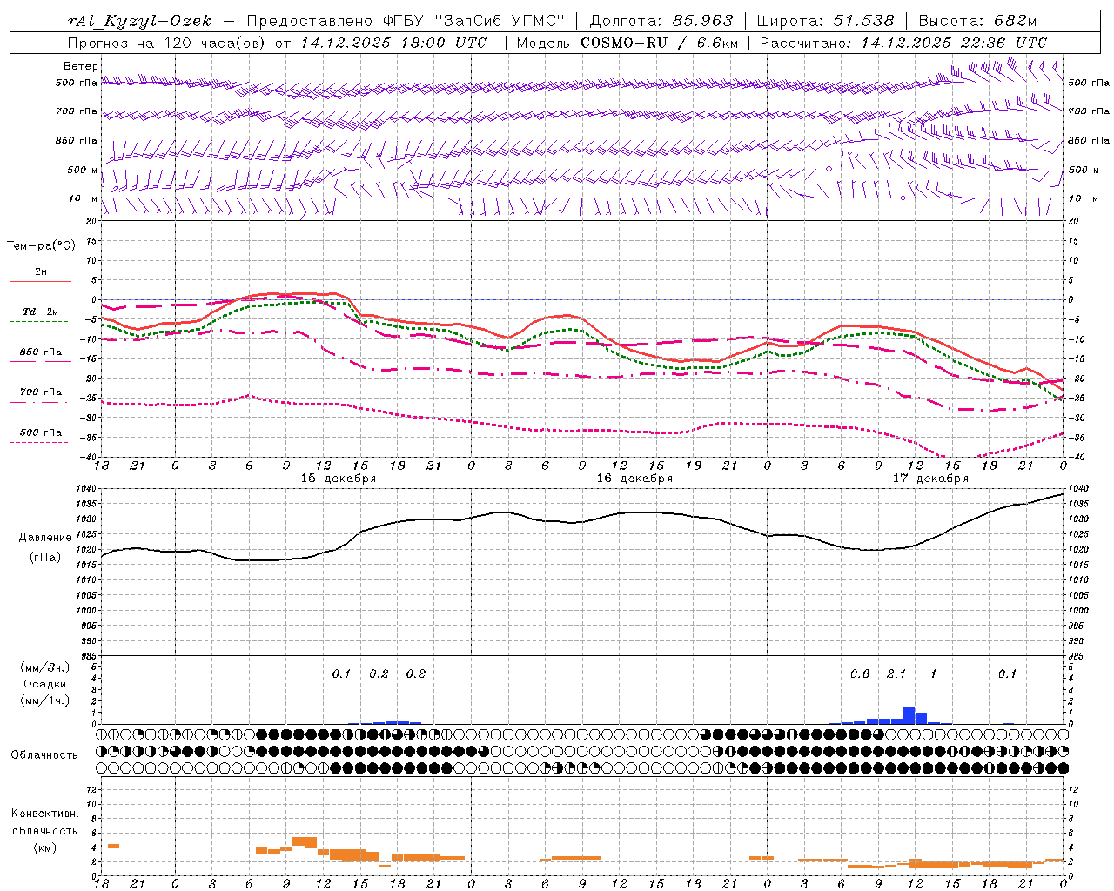Viewport: 1114px width, 891px height.
Task: Click the Осадки precipitation label
Action: pyautogui.click(x=45, y=684)
